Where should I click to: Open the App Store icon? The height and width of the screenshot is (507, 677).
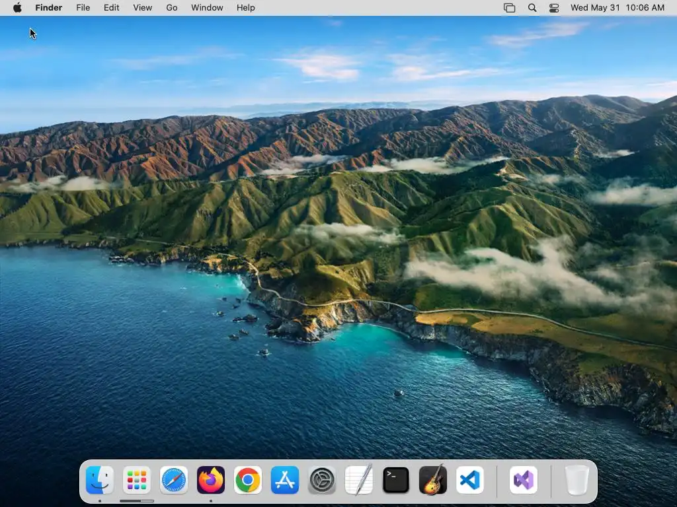click(285, 480)
